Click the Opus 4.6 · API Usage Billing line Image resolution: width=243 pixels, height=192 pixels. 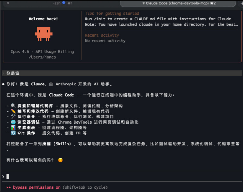[42, 51]
